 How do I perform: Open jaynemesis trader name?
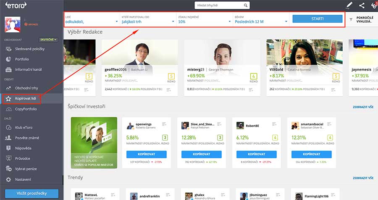coord(361,69)
